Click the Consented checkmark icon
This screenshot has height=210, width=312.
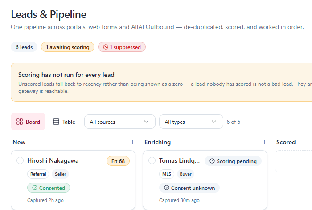pos(35,188)
